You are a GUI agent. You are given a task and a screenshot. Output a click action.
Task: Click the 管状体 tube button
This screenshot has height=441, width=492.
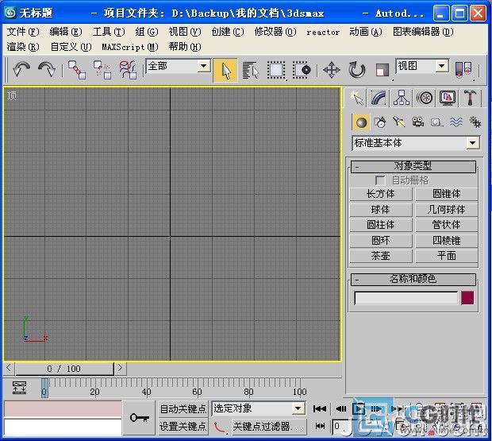point(447,225)
